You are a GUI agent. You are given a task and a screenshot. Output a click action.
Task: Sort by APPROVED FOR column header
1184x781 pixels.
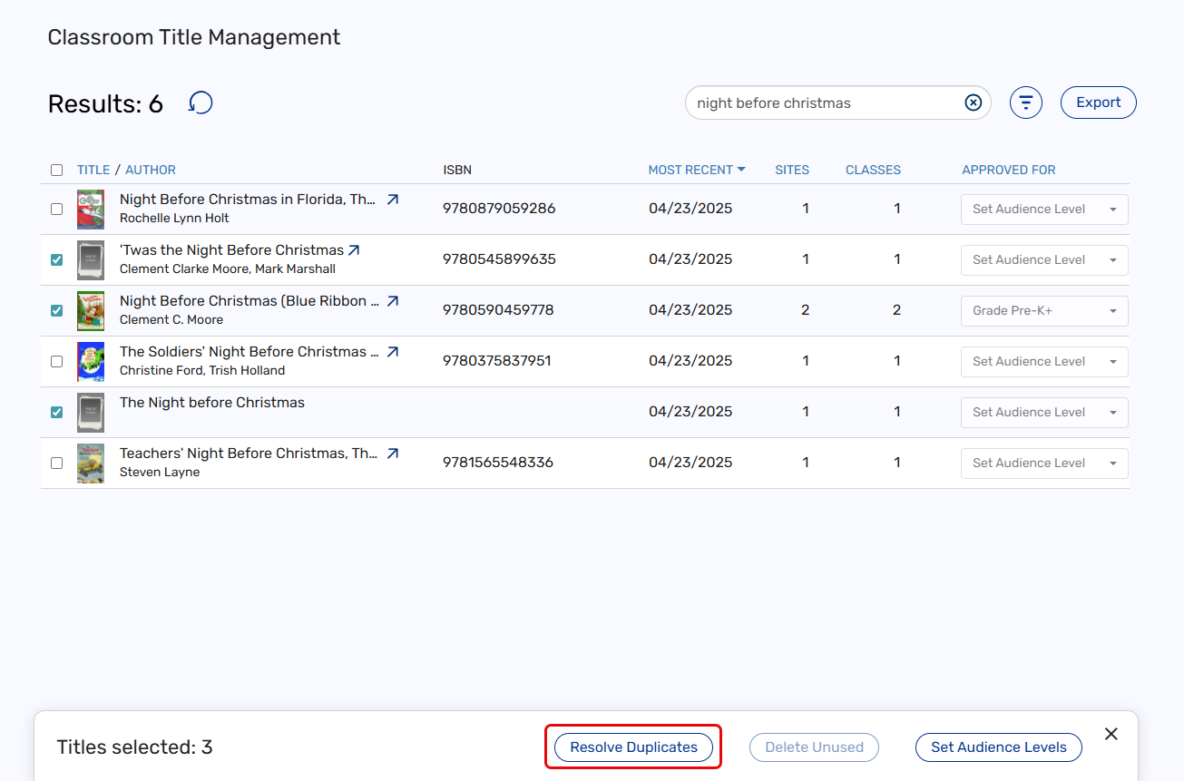[x=1009, y=170]
